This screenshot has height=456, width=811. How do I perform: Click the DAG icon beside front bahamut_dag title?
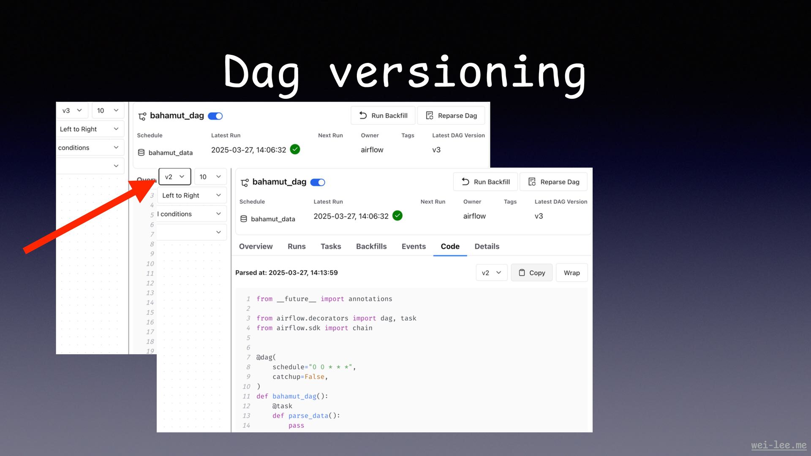[x=245, y=182]
